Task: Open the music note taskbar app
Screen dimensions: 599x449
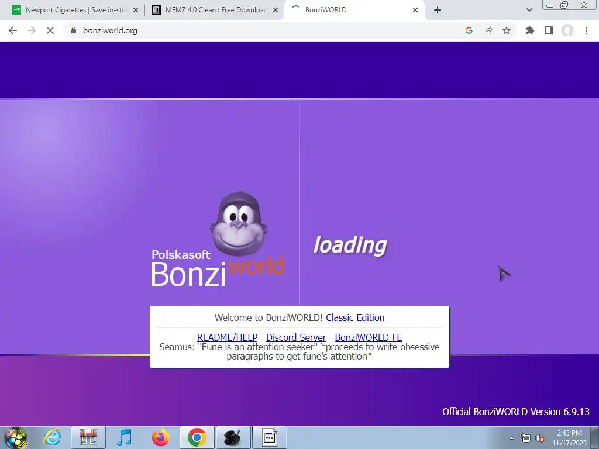Action: [x=125, y=437]
